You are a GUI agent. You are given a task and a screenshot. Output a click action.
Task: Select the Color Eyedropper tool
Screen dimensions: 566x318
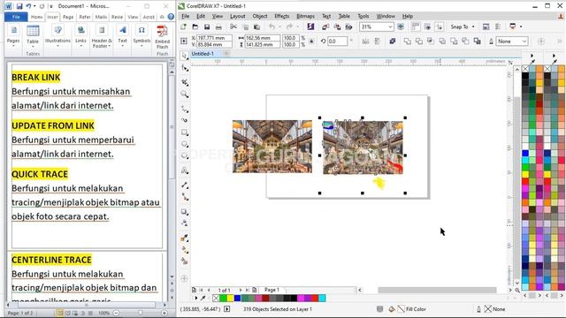(185, 238)
